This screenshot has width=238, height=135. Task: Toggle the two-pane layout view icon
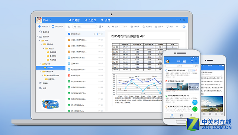click(x=184, y=26)
